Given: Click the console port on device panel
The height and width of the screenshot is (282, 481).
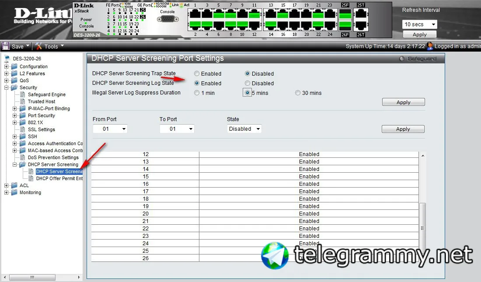Looking at the screenshot, I should tap(167, 19).
